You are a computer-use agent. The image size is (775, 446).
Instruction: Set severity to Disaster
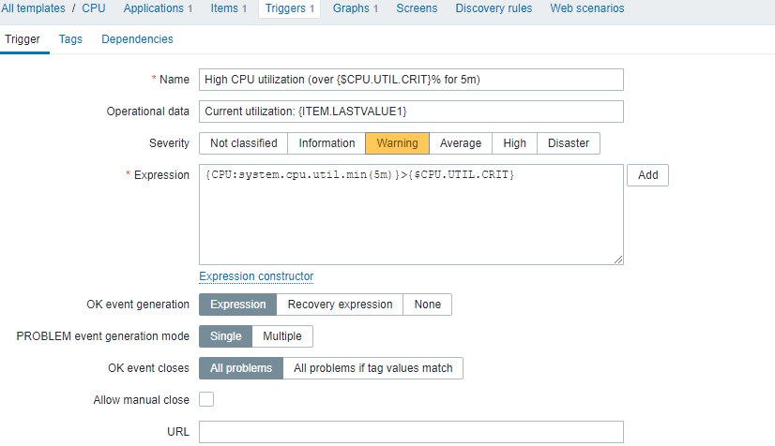pos(569,143)
